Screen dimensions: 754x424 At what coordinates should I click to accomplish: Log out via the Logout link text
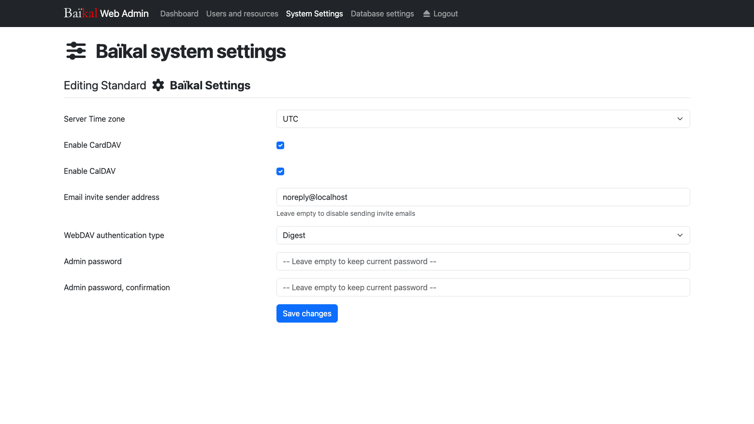[446, 14]
